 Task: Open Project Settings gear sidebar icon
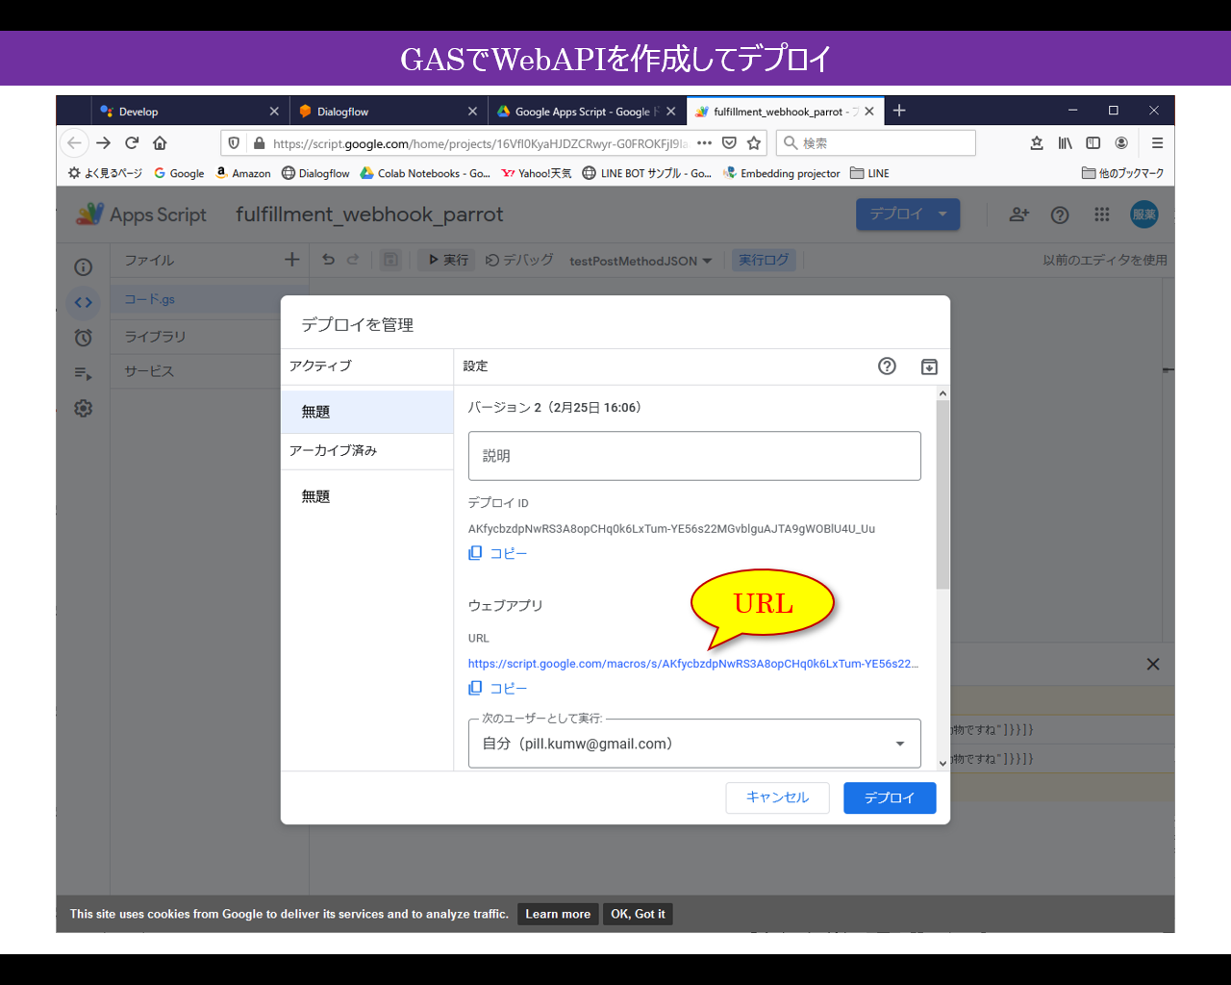pos(84,408)
